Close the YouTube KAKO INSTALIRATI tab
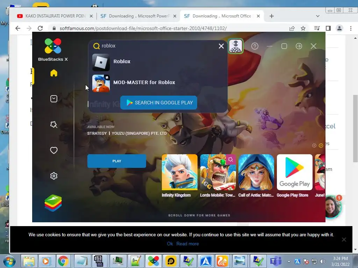This screenshot has width=358, height=268. click(x=91, y=16)
